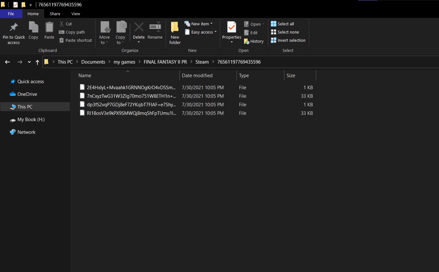Select the file starting with 7nCxyzTwG31

pos(131,96)
